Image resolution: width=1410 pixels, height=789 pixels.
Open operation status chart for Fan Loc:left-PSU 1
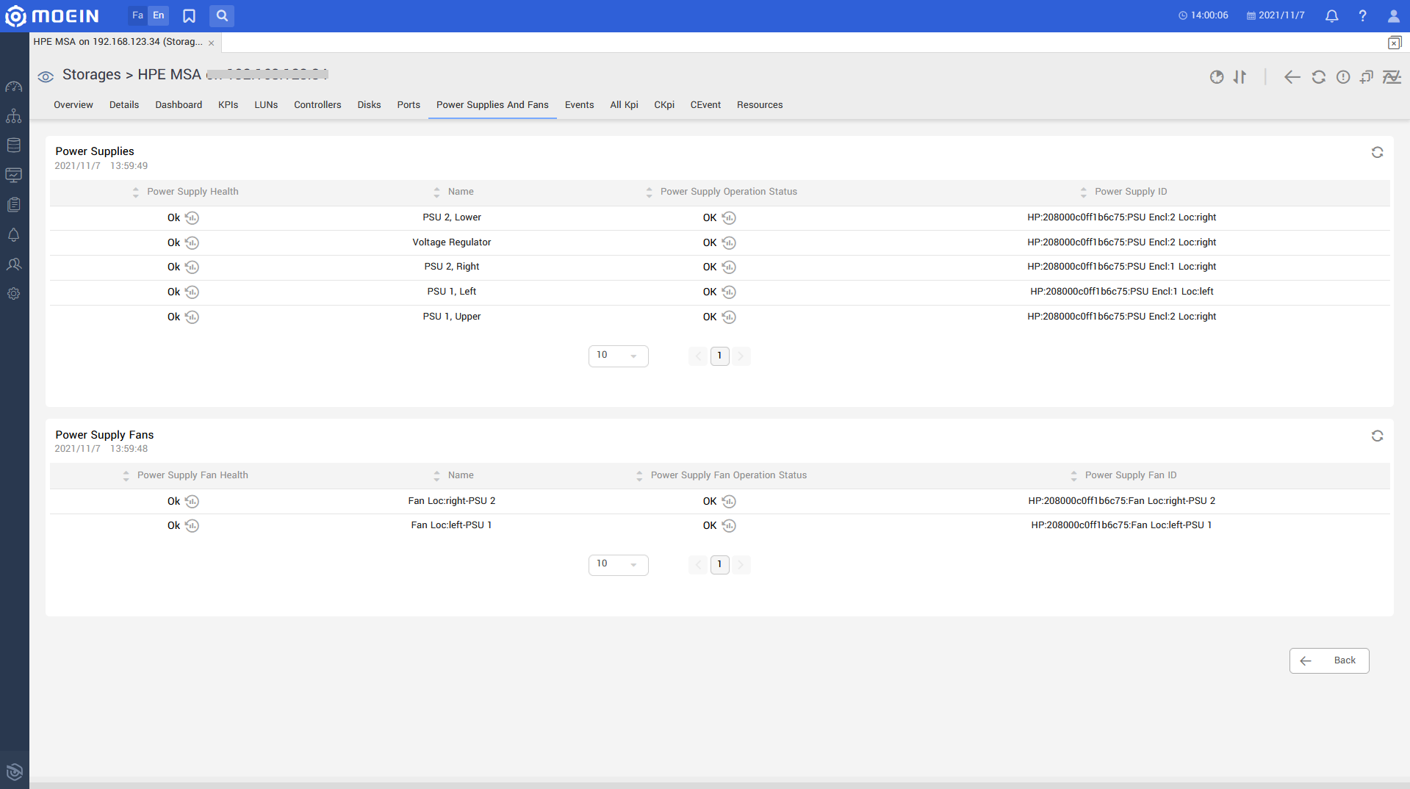point(729,525)
